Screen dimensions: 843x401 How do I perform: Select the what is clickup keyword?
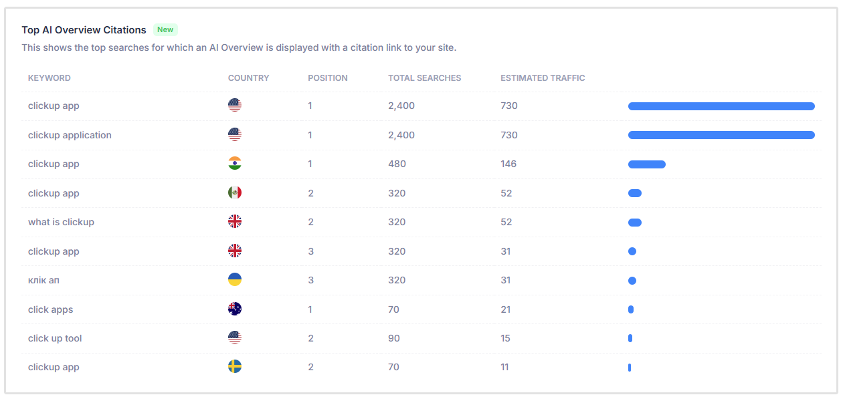point(61,221)
